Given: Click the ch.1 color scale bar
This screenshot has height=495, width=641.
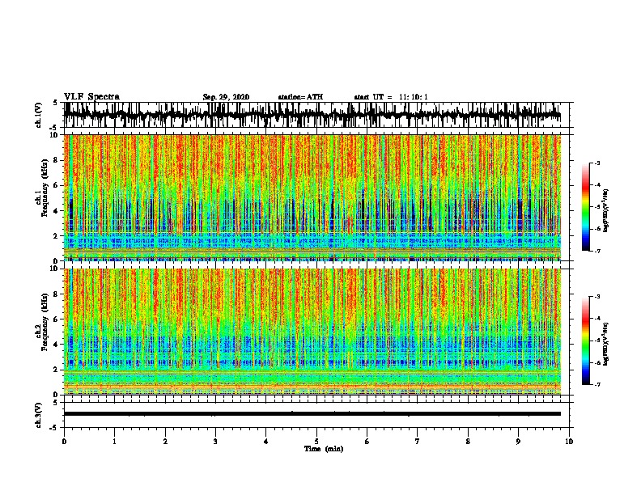Looking at the screenshot, I should [585, 206].
